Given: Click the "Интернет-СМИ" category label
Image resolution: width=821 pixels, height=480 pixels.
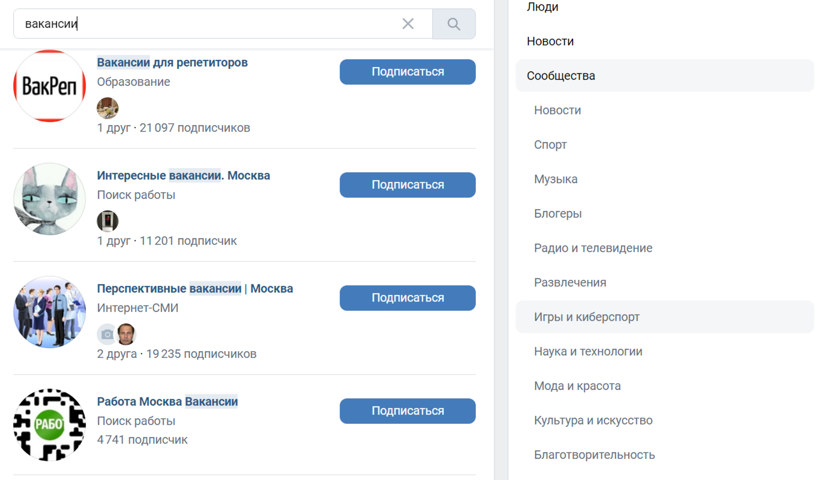Looking at the screenshot, I should [x=138, y=308].
